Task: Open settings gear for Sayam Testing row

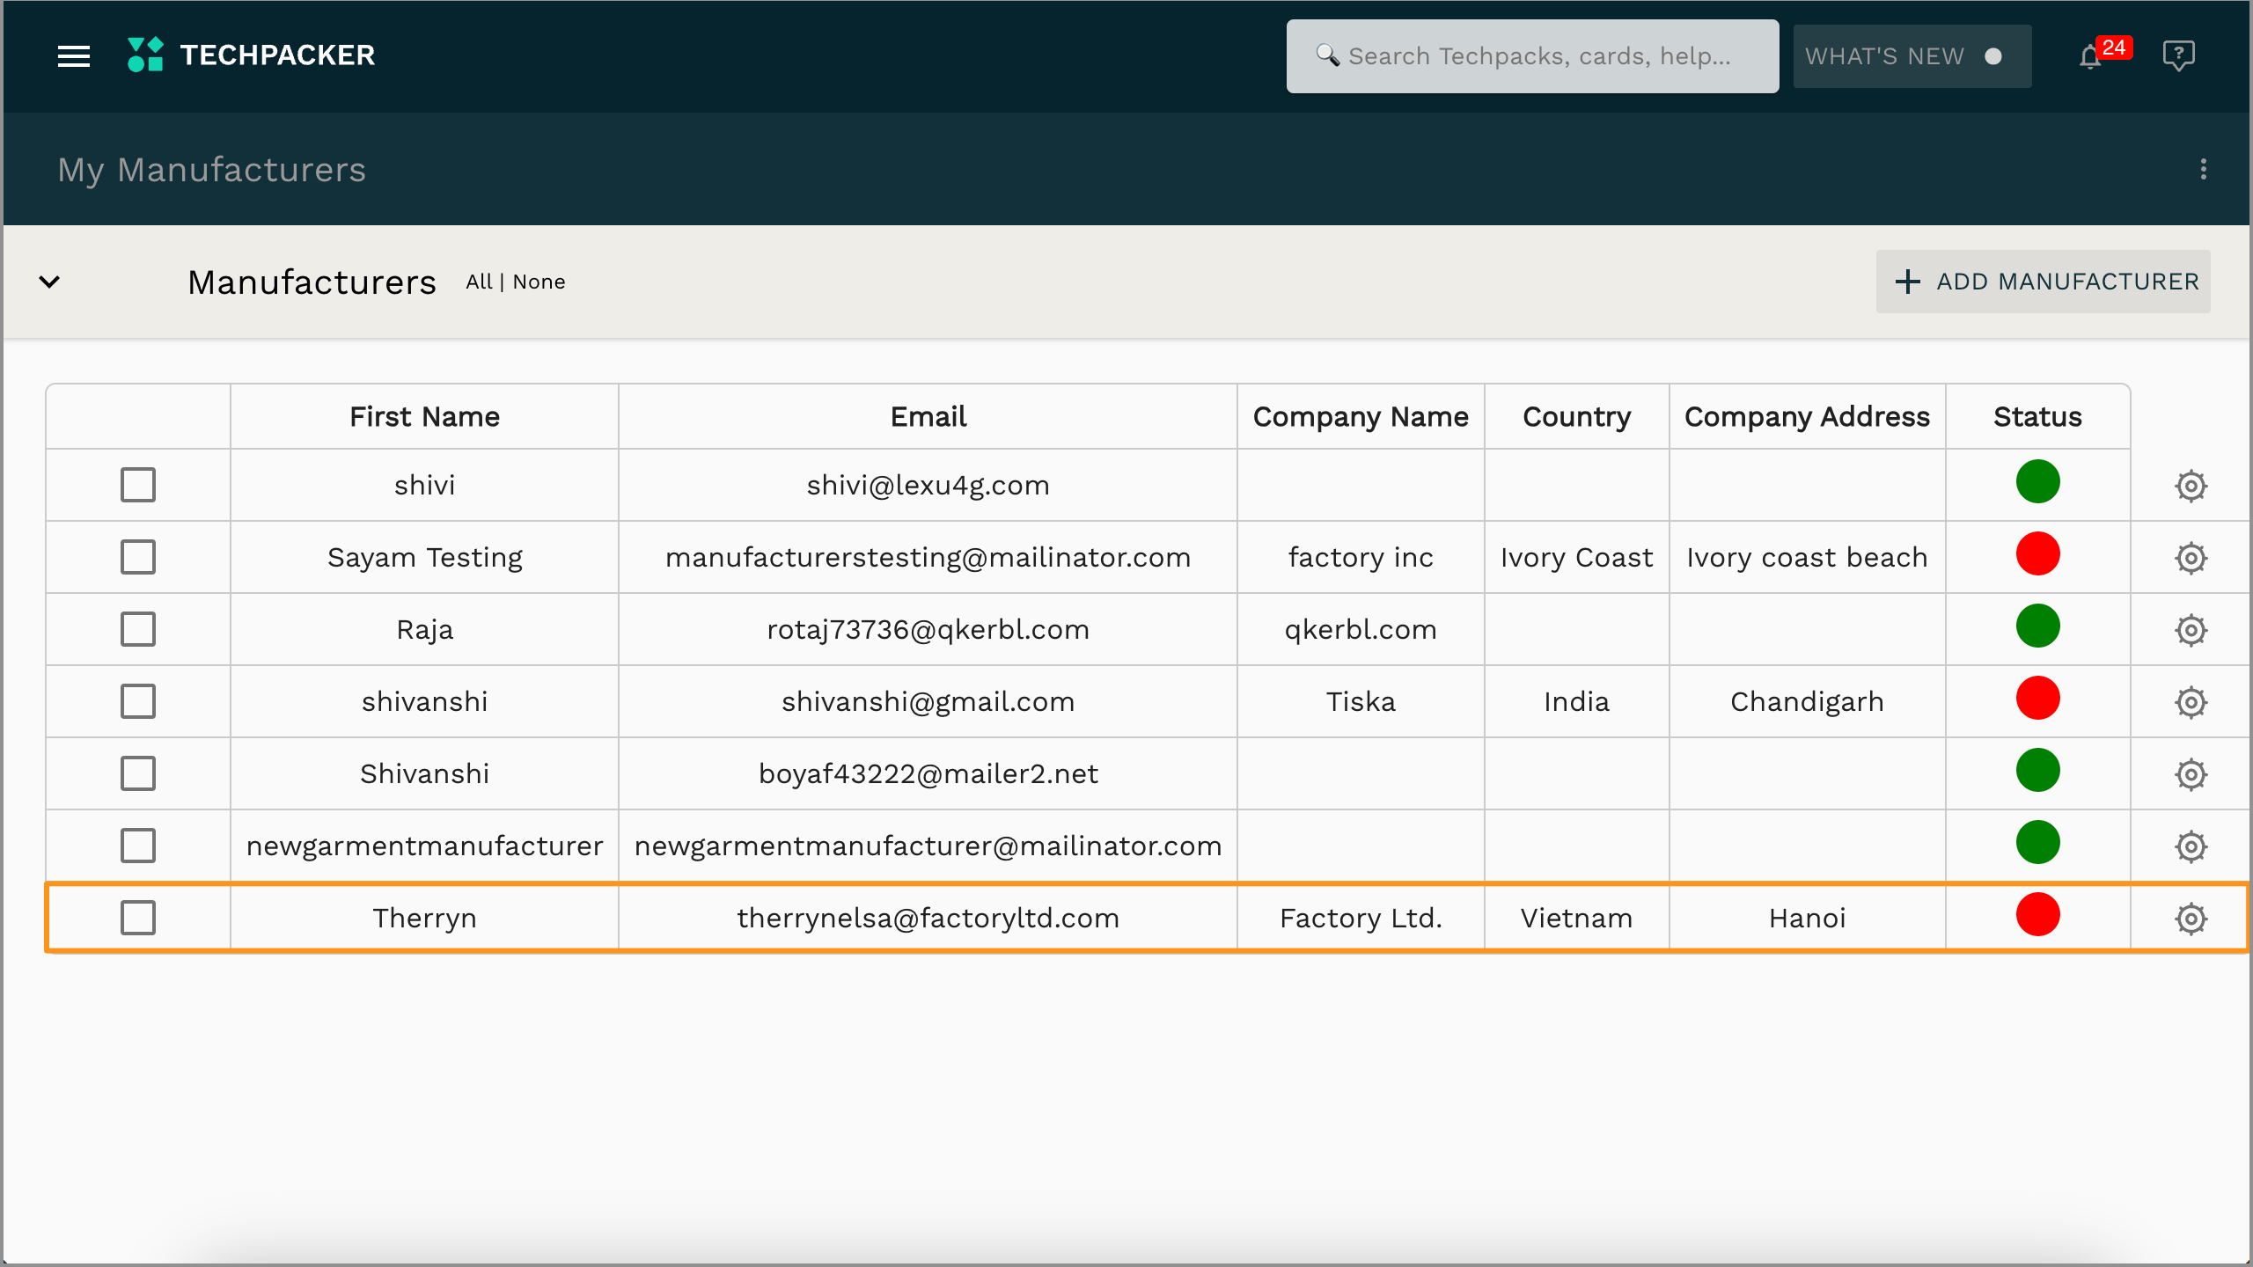Action: [2191, 558]
